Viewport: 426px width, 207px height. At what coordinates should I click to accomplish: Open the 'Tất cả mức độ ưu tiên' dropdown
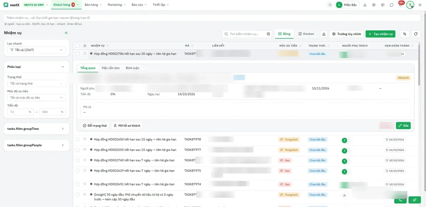pos(36,98)
